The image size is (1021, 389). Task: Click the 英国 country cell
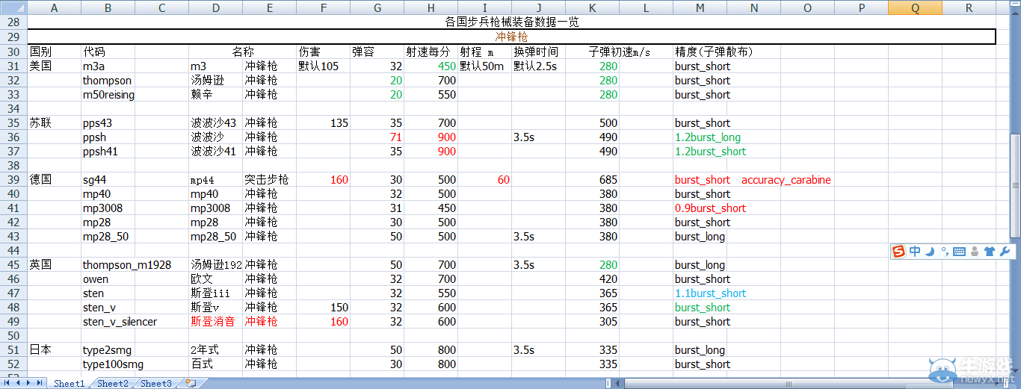point(54,265)
